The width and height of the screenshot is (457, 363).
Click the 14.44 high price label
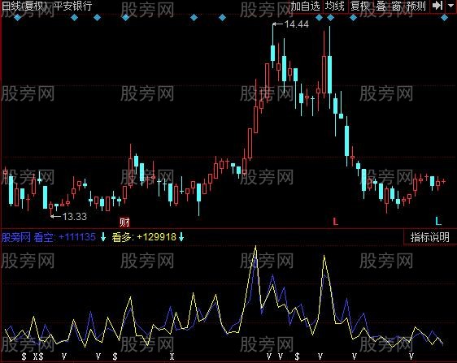click(x=297, y=24)
